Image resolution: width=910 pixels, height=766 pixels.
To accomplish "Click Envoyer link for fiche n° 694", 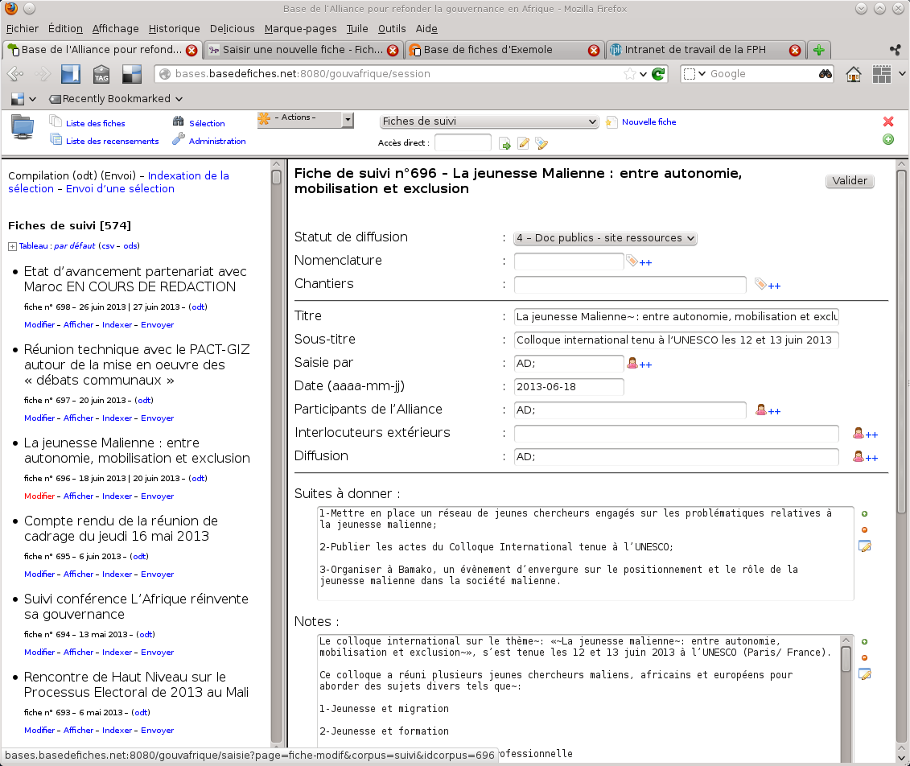I will click(x=157, y=653).
